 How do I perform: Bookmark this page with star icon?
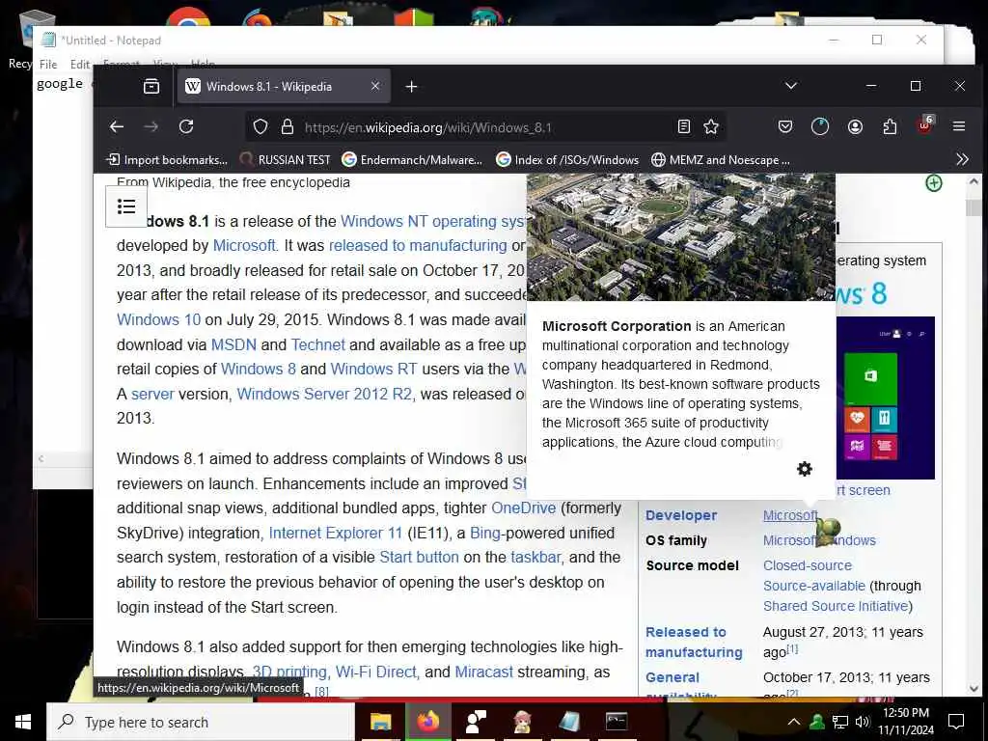[x=711, y=126]
